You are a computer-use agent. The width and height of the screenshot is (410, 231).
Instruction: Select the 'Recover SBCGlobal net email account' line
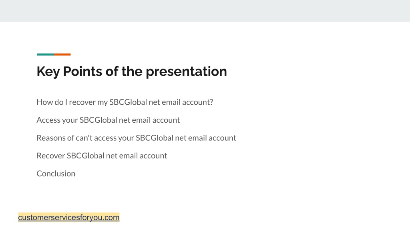coord(102,156)
